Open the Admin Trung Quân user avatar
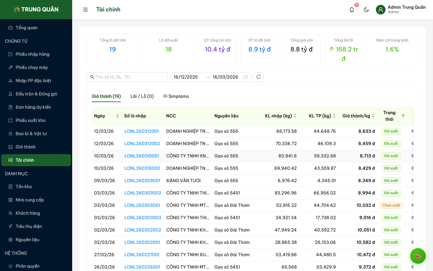 (x=381, y=10)
